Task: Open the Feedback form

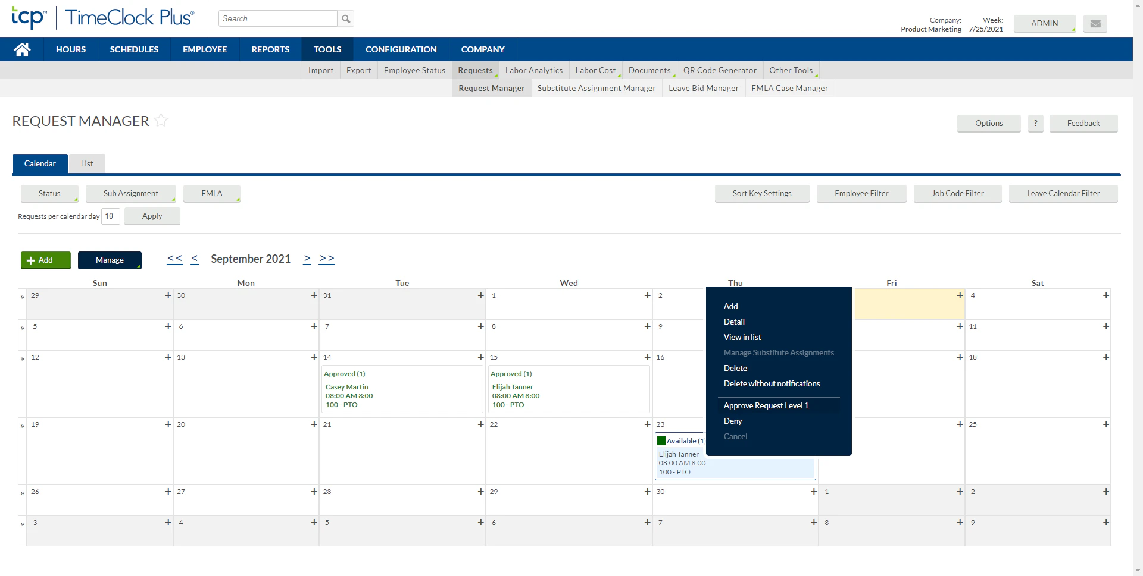Action: point(1083,123)
